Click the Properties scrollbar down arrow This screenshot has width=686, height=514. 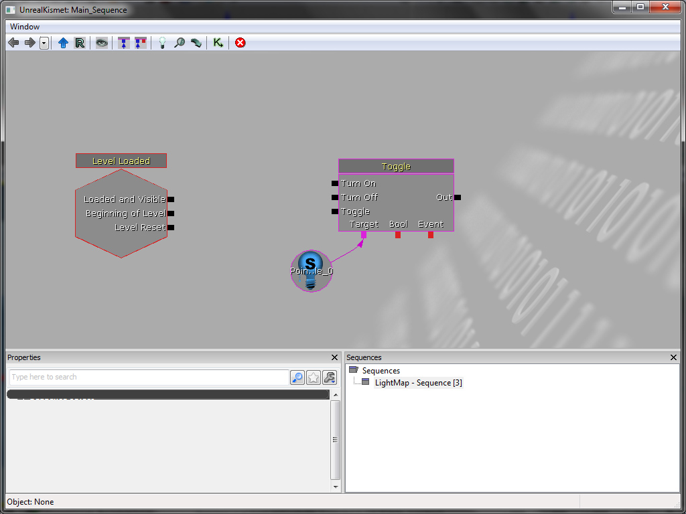pos(336,488)
